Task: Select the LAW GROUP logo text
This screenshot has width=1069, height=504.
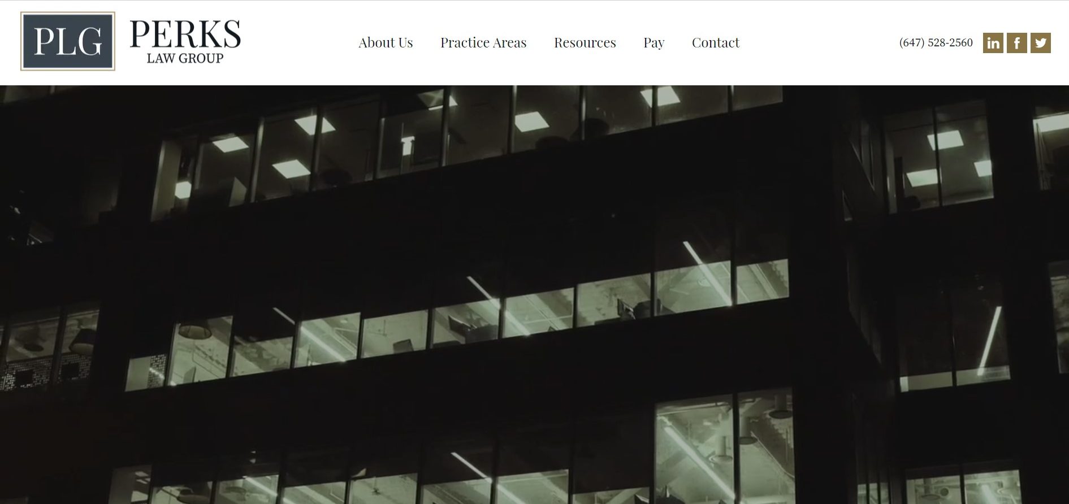Action: tap(185, 58)
